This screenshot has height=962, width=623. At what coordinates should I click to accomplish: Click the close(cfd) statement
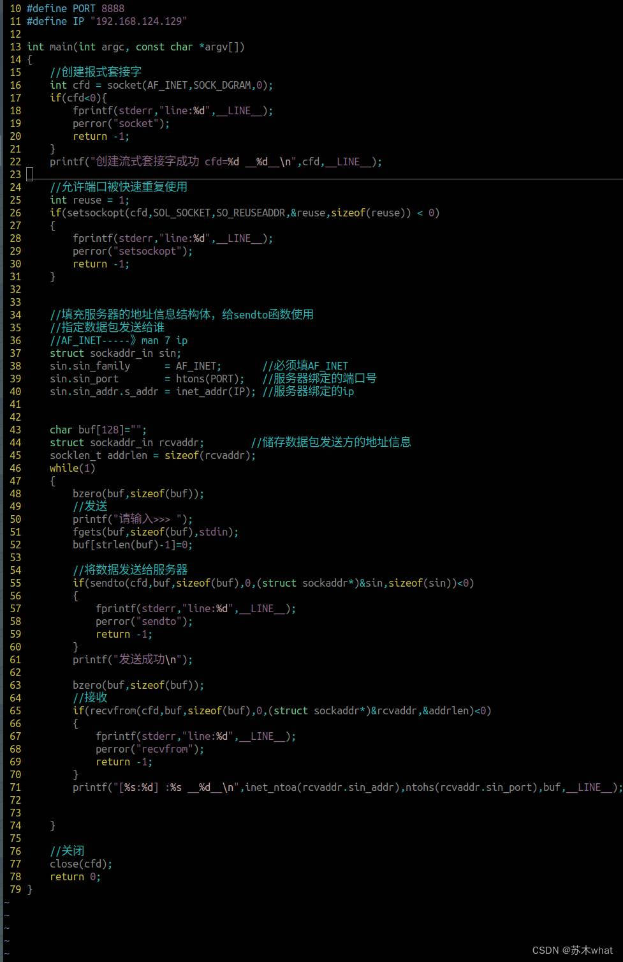(80, 864)
